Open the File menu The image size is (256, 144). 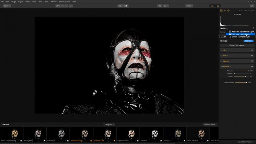coord(2,2)
